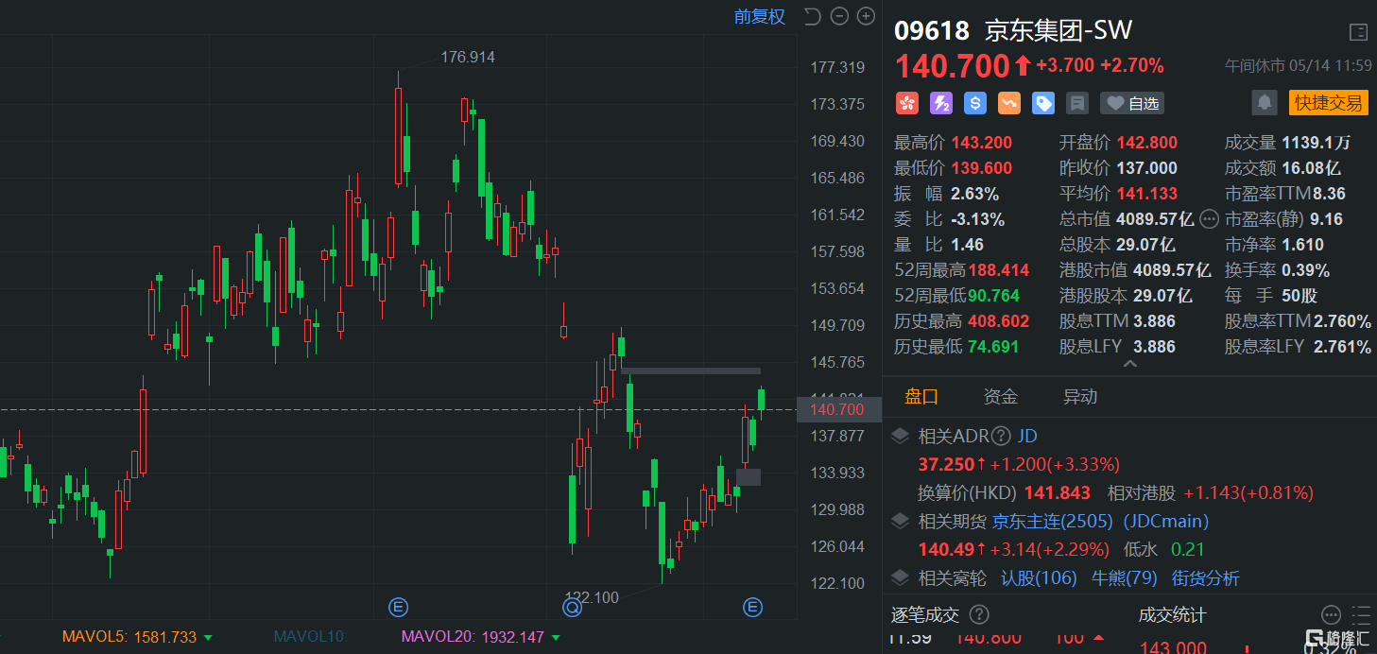Switch to the 盘口 tab
This screenshot has height=654, width=1377.
921,397
